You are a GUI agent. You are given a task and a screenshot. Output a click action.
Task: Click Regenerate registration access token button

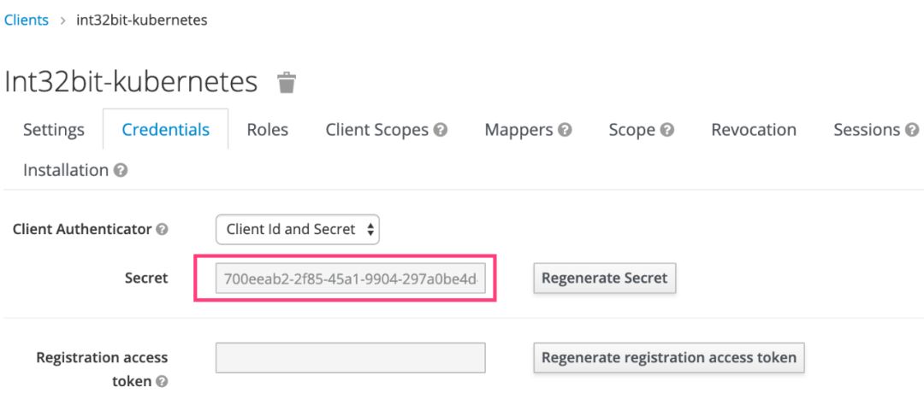[669, 357]
